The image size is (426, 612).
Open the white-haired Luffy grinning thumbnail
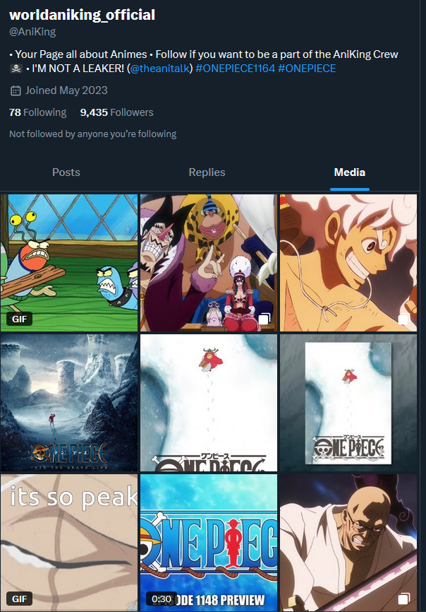coord(348,263)
